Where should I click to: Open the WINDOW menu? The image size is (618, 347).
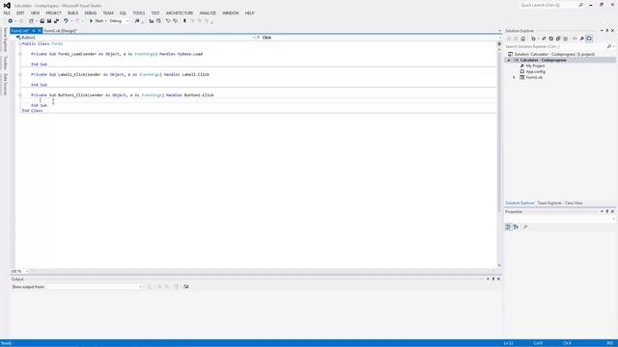[231, 13]
